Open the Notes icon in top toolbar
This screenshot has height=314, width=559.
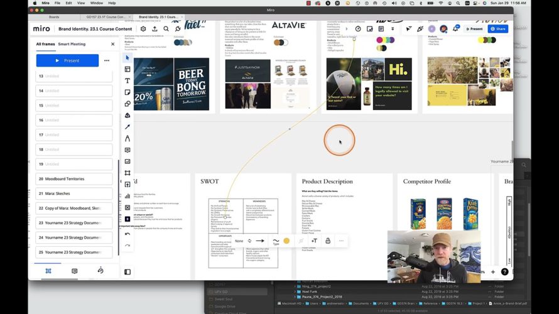pyautogui.click(x=381, y=29)
